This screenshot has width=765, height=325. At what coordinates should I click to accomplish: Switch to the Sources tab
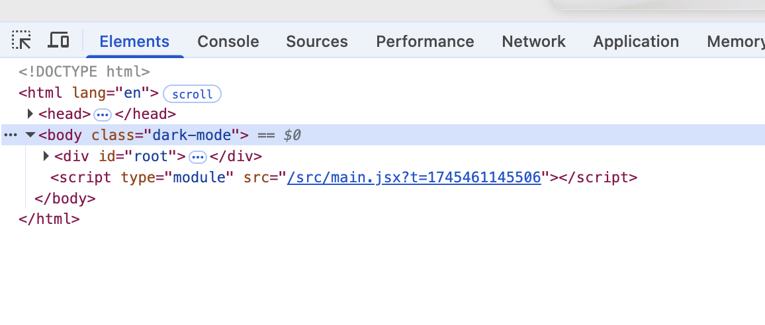(x=316, y=42)
